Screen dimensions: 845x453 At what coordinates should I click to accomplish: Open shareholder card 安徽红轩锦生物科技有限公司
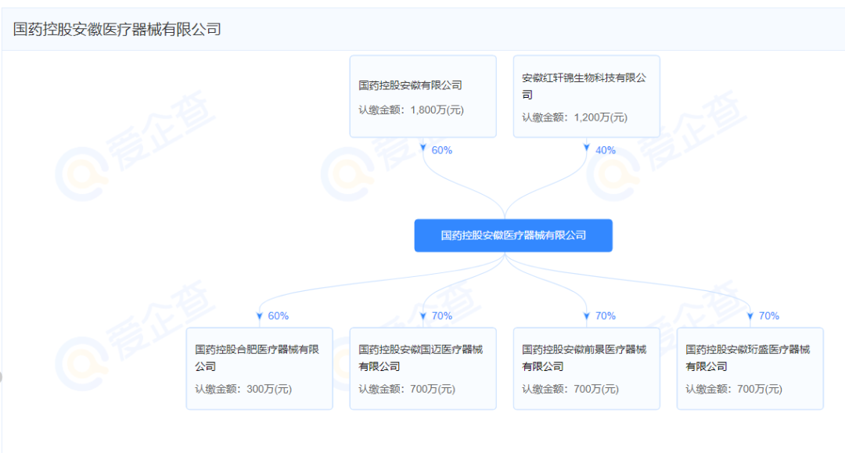pyautogui.click(x=586, y=96)
